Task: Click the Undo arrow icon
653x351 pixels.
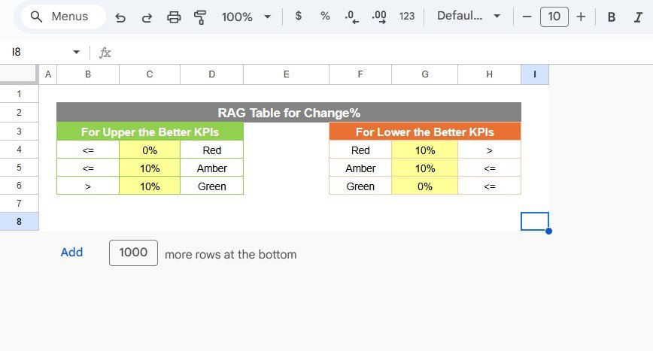Action: pyautogui.click(x=120, y=17)
